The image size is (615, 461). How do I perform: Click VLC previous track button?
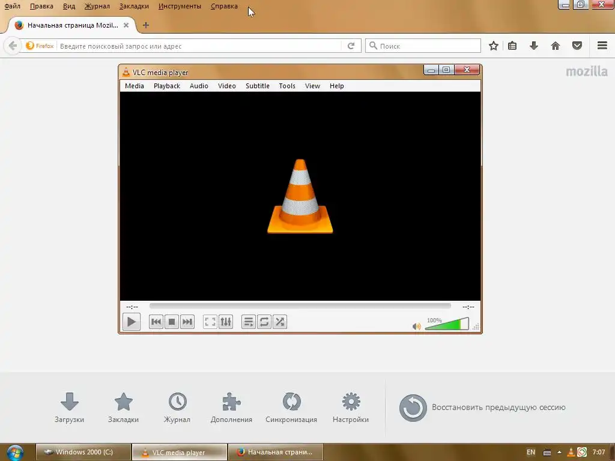156,322
